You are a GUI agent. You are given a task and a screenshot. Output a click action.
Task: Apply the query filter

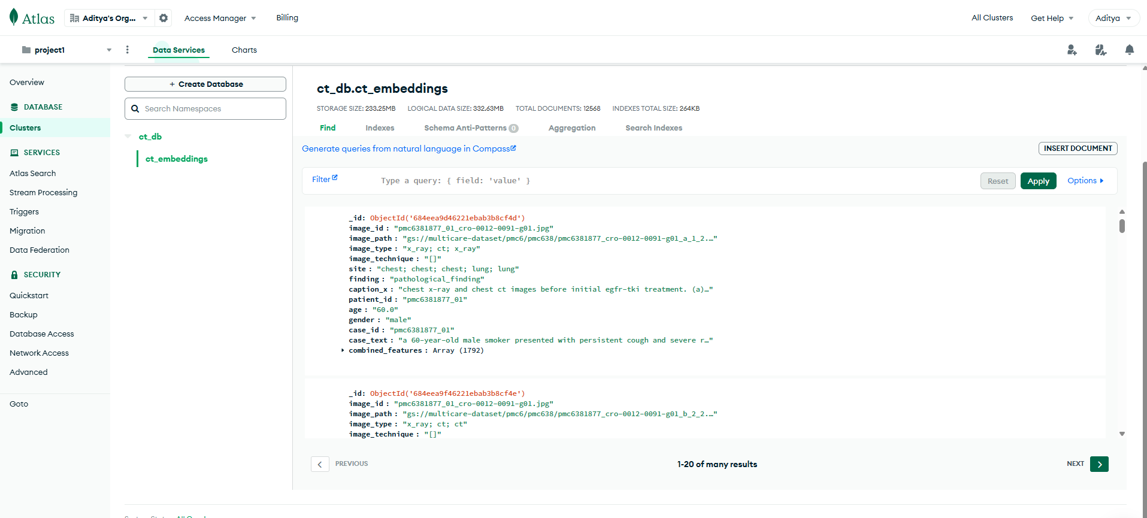(1039, 181)
